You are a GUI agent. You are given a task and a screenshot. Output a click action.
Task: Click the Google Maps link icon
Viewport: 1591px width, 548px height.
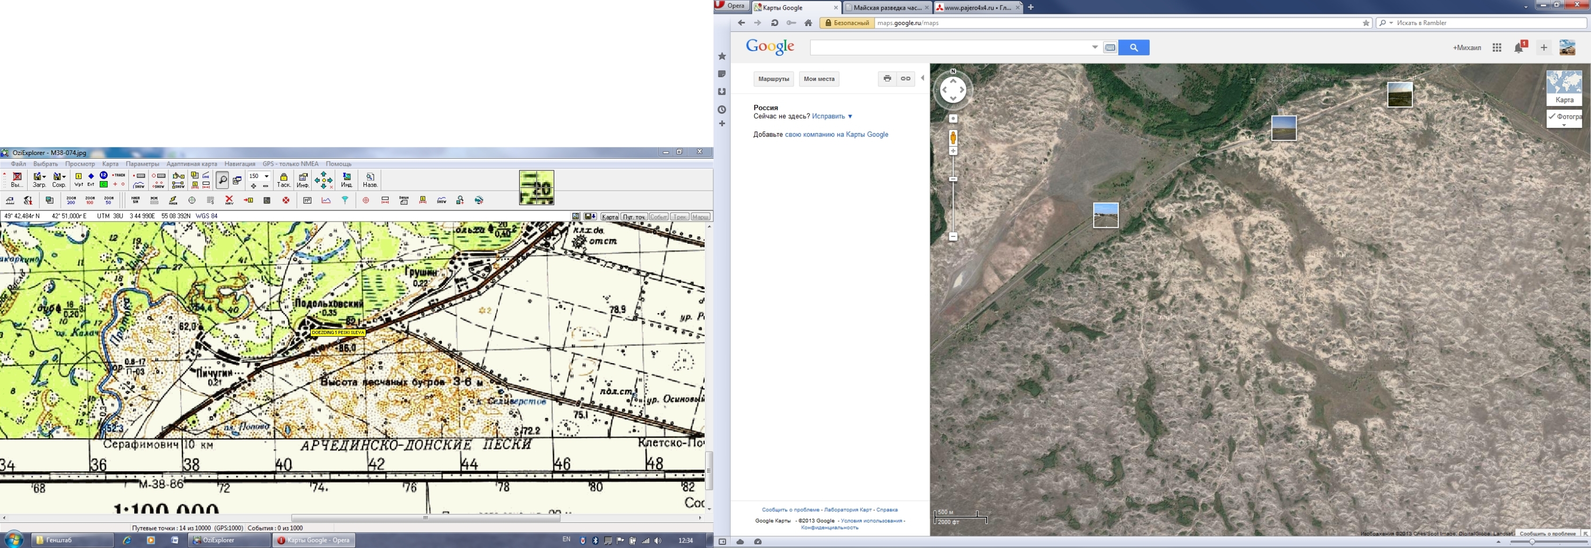(906, 79)
